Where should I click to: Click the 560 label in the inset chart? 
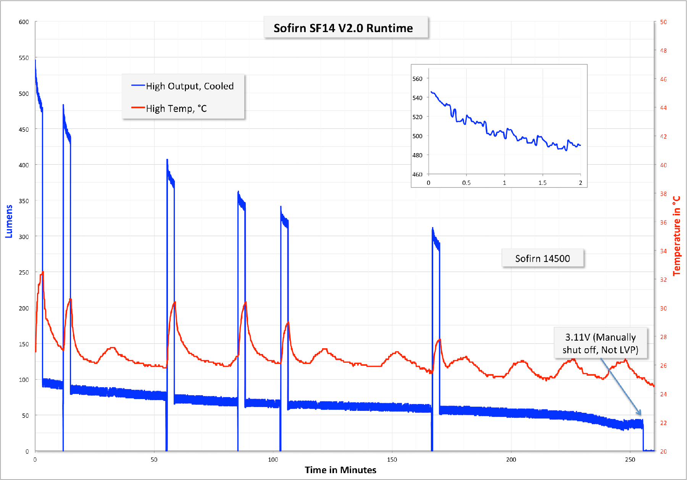point(417,79)
